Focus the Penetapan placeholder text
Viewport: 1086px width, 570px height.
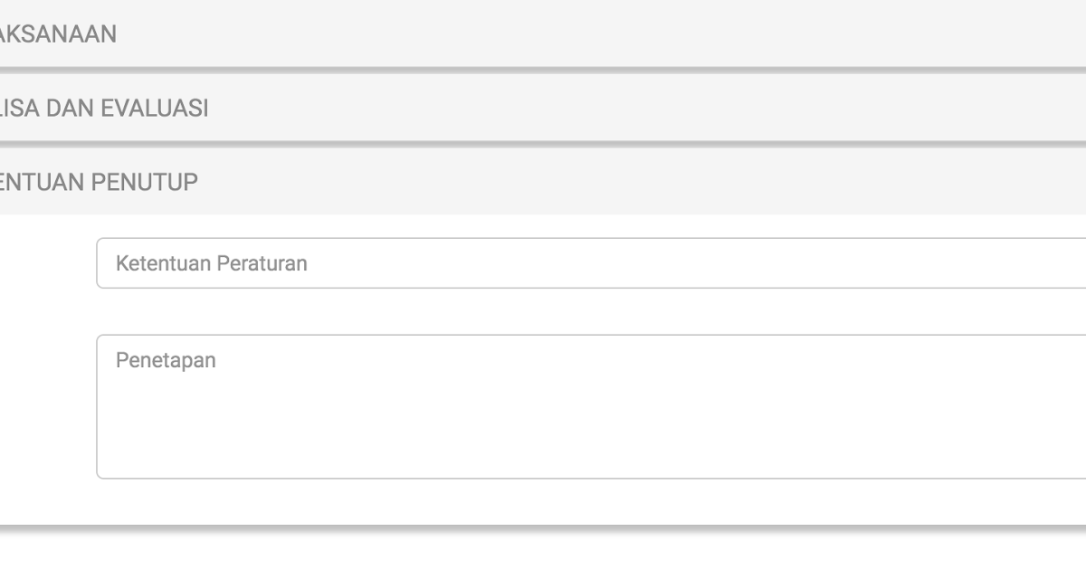165,359
